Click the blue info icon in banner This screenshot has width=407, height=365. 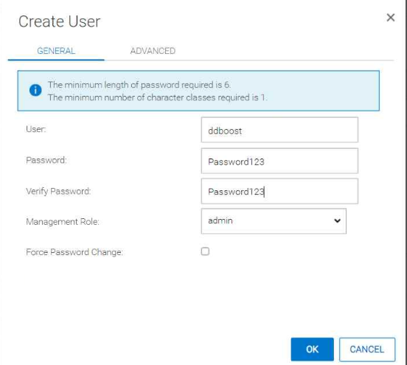(35, 90)
